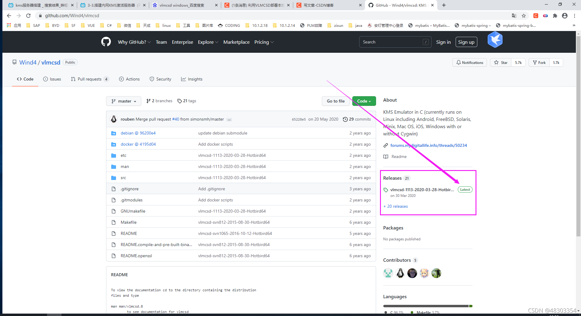The height and width of the screenshot is (316, 581).
Task: Bookmark this page with star icon
Action: [x=524, y=16]
